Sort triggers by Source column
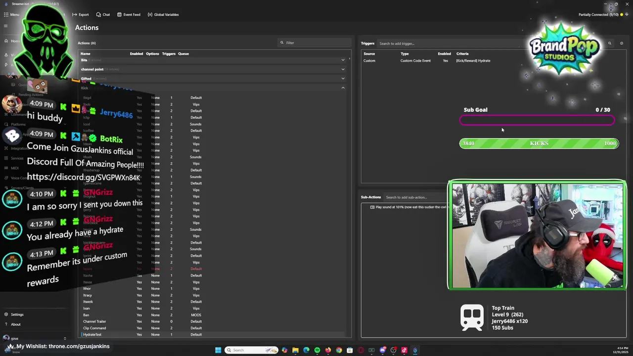633x356 pixels. [369, 53]
